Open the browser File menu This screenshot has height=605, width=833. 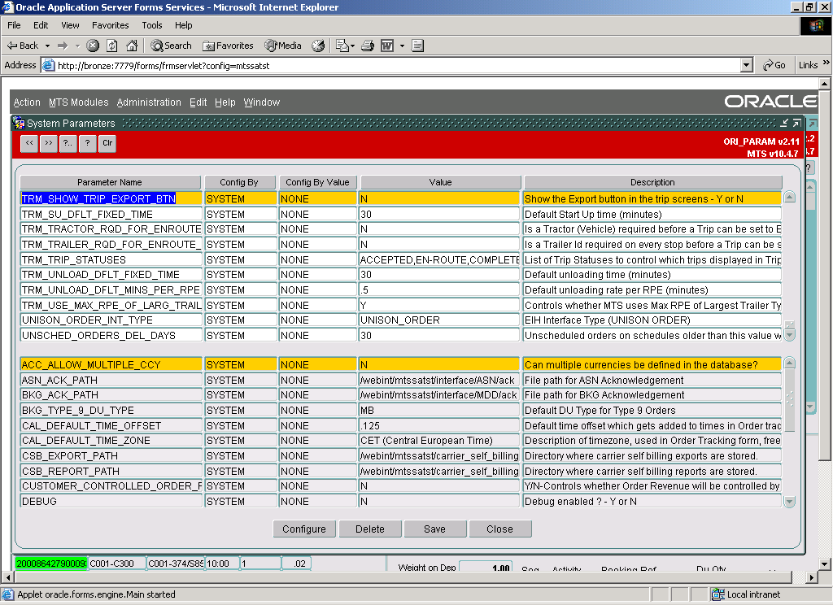[14, 25]
